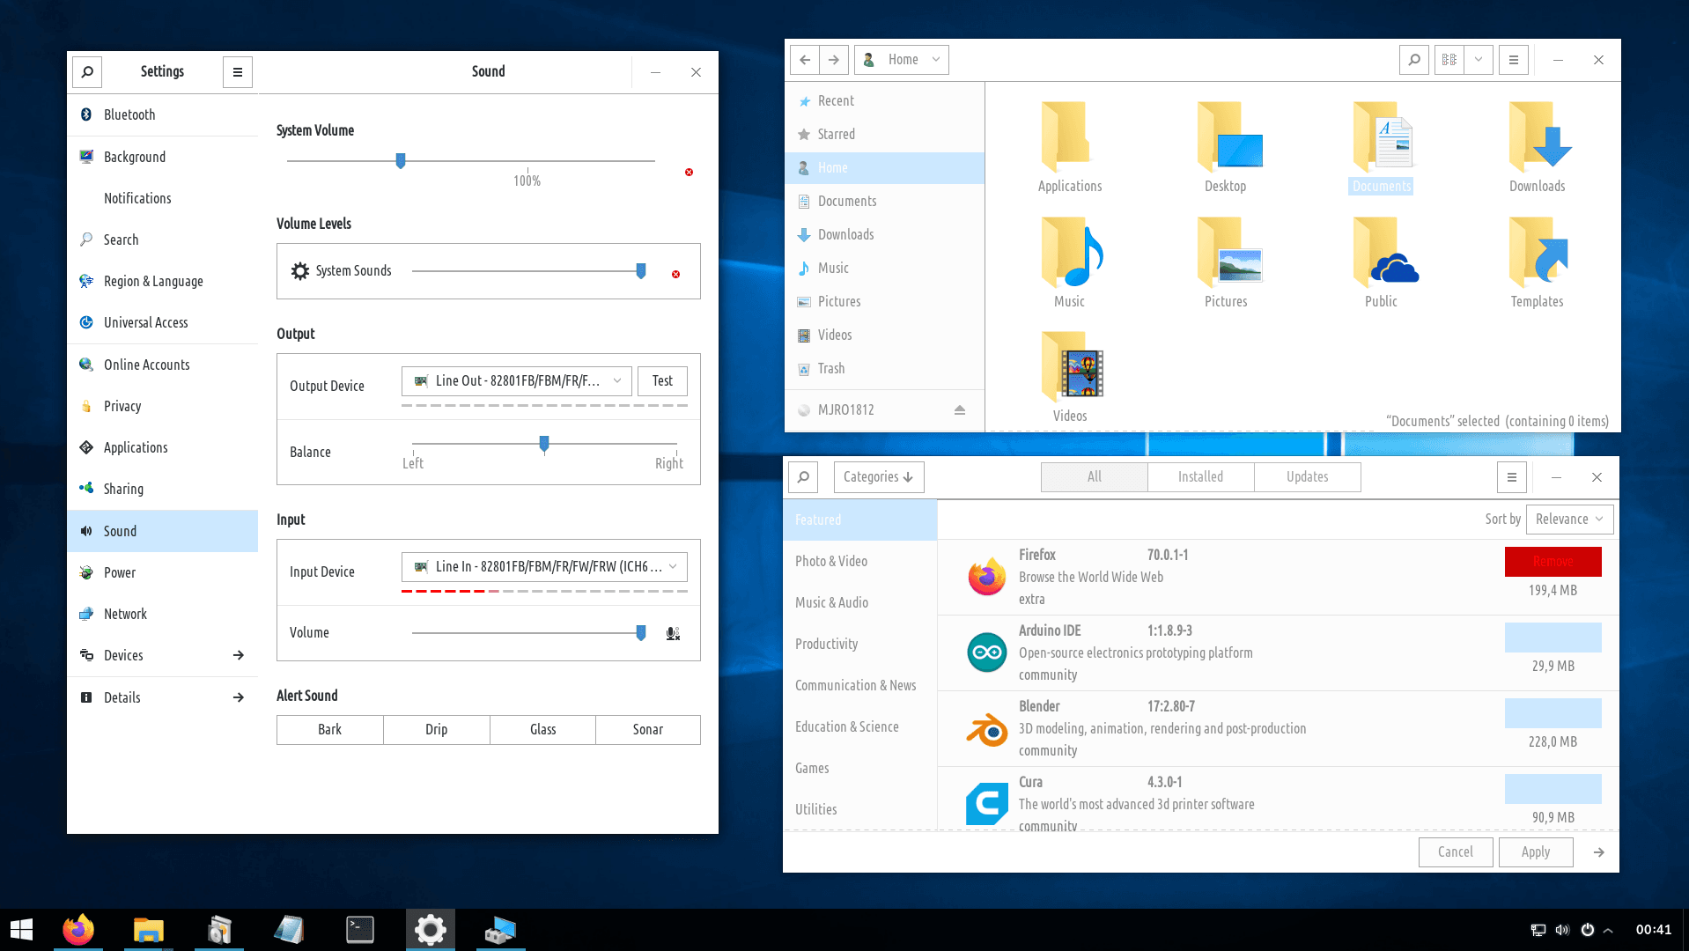The image size is (1689, 951).
Task: Click the Settings hamburger menu icon
Action: point(238,72)
